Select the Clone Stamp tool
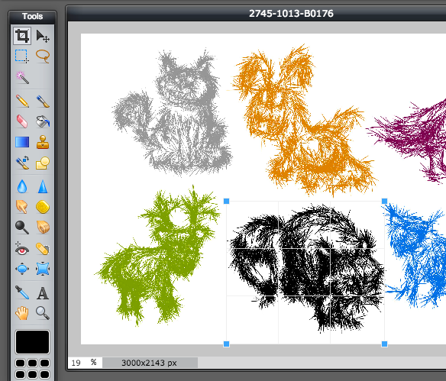446x381 pixels. coord(43,142)
